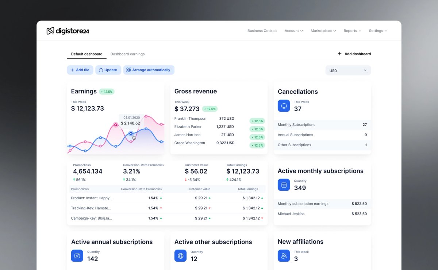
Task: Click the green up arrow next to 56.1%
Action: tap(74, 180)
